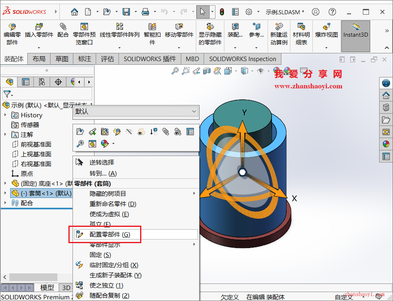Open the 默认 configuration dropdown
Viewport: 393px width, 301px height.
(x=136, y=112)
